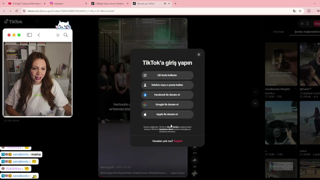Mute the audio-playing TikTok tab
Screen dimensions: 320x180
pos(165,3)
